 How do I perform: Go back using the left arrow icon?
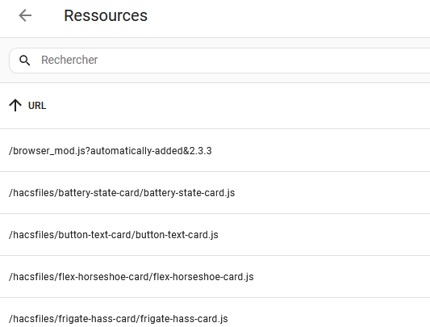tap(25, 15)
